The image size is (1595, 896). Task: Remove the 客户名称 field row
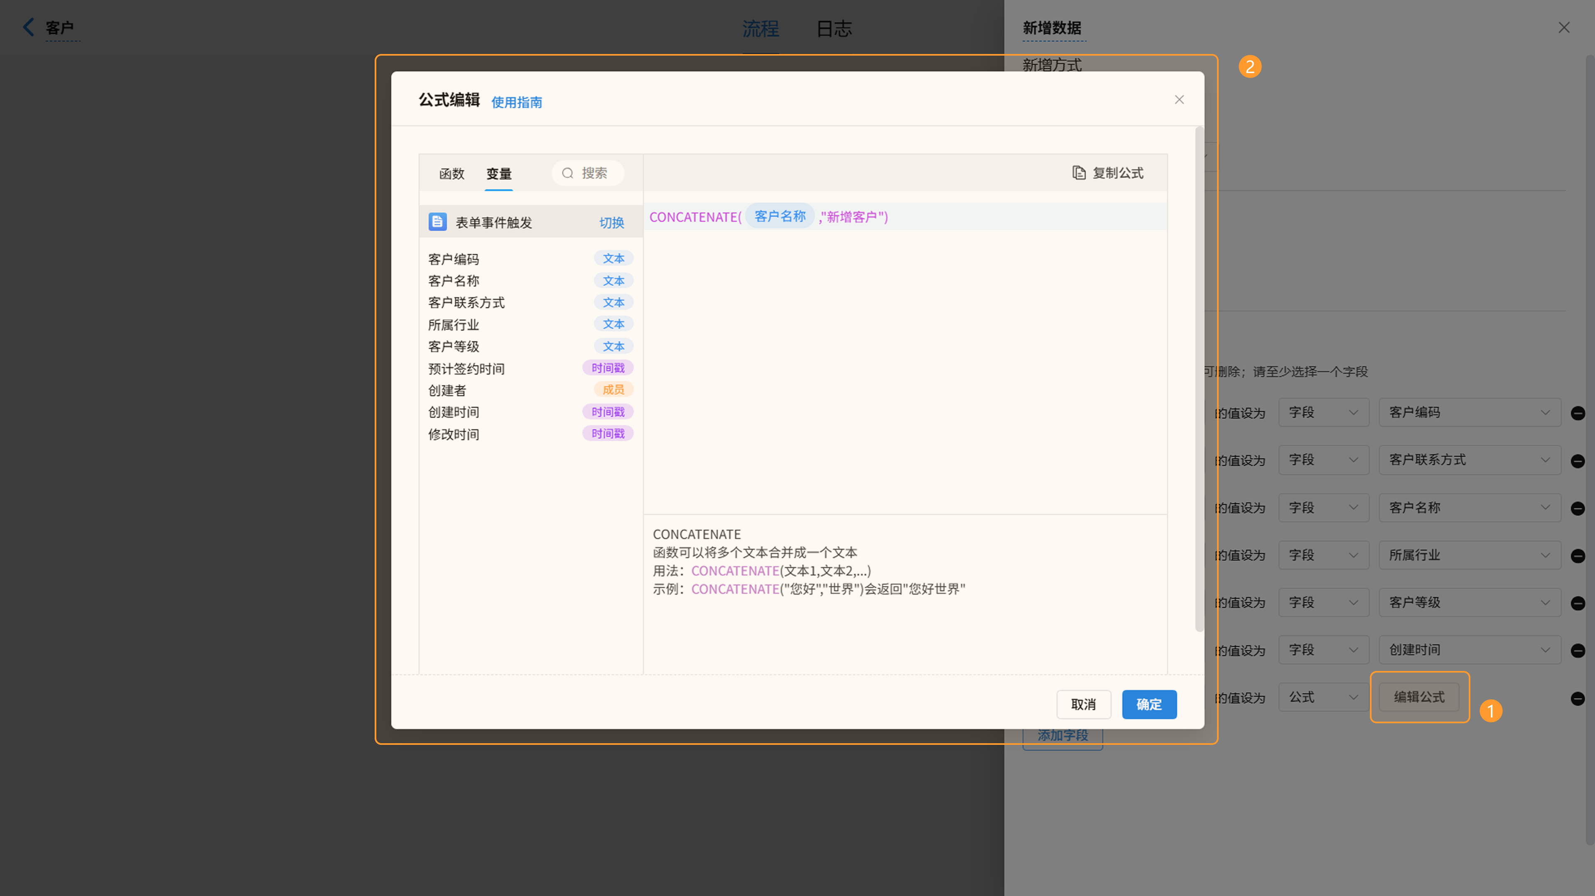(1578, 508)
